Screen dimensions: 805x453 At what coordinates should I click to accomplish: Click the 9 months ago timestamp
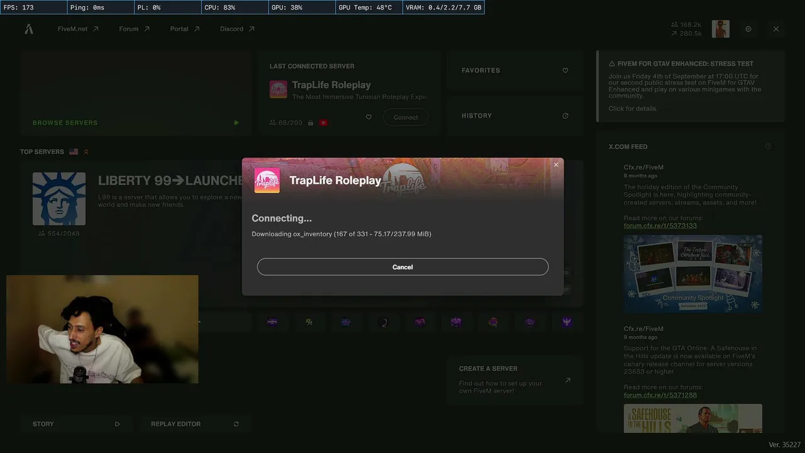click(641, 337)
